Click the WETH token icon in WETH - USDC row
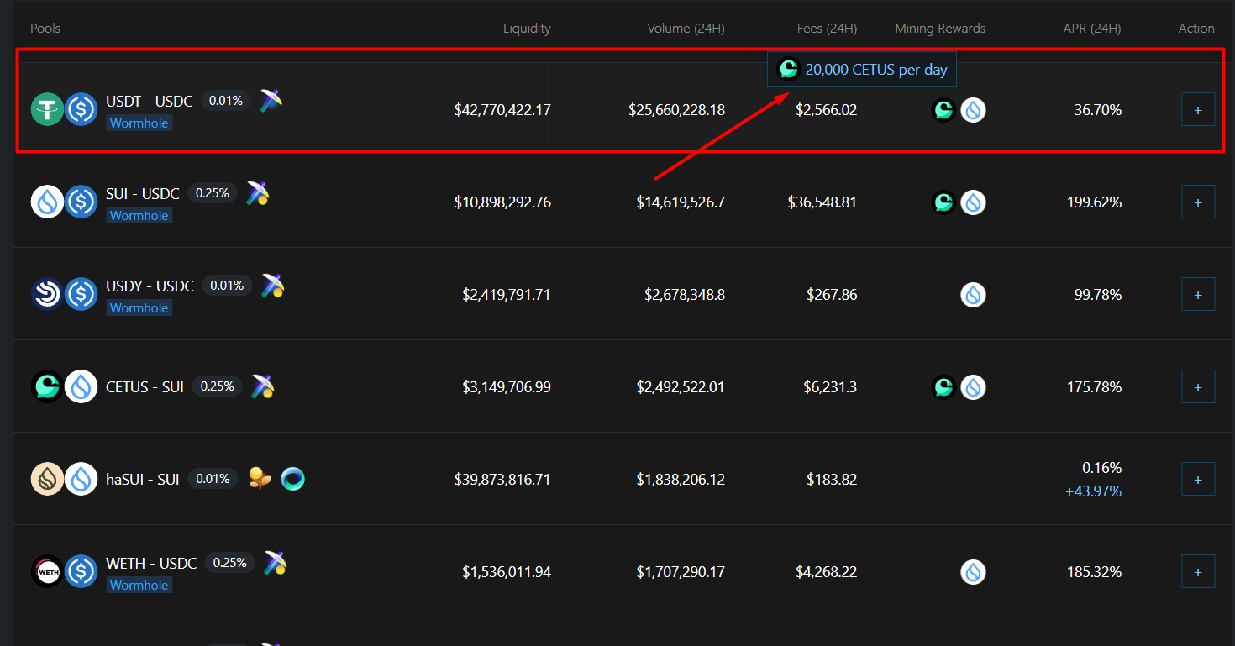1235x646 pixels. click(48, 571)
